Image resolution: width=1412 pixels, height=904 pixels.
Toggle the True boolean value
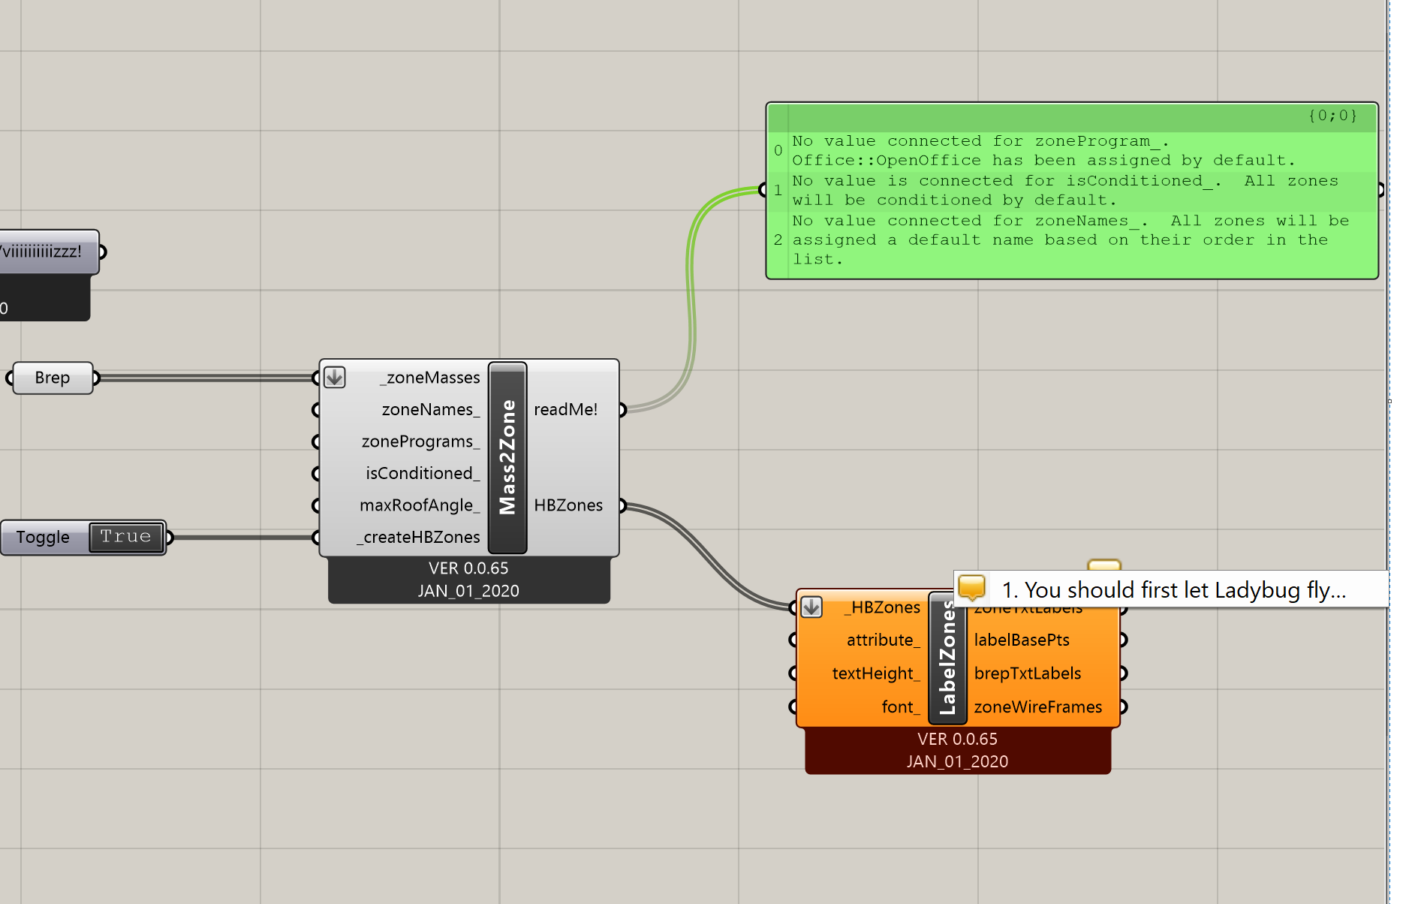[126, 537]
